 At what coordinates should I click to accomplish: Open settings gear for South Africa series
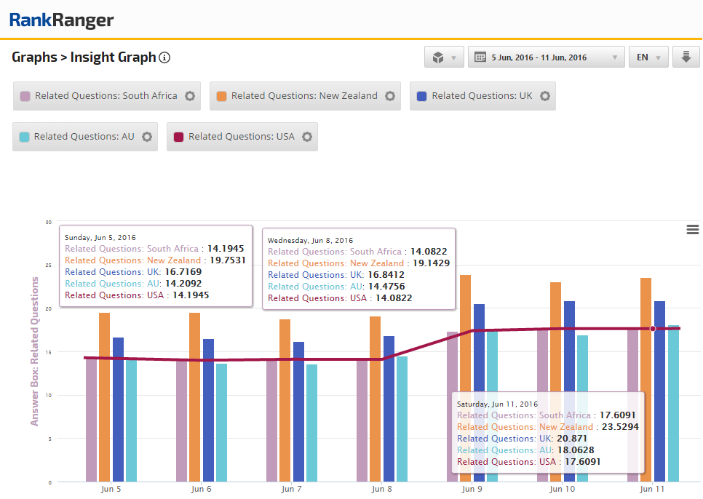point(190,96)
